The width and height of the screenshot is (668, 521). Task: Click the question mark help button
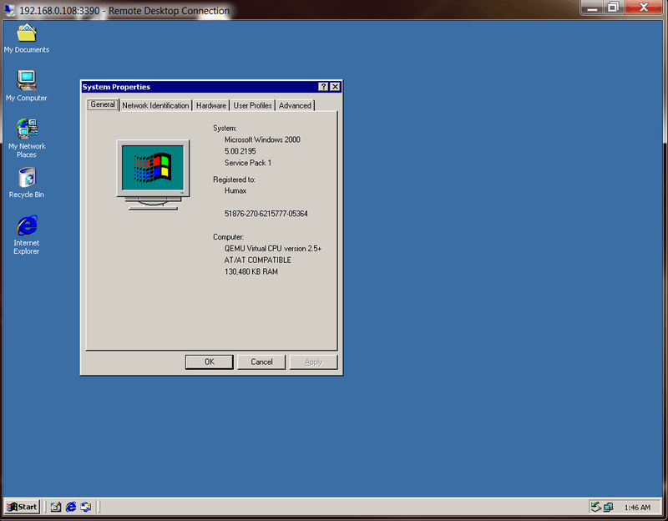click(x=323, y=87)
